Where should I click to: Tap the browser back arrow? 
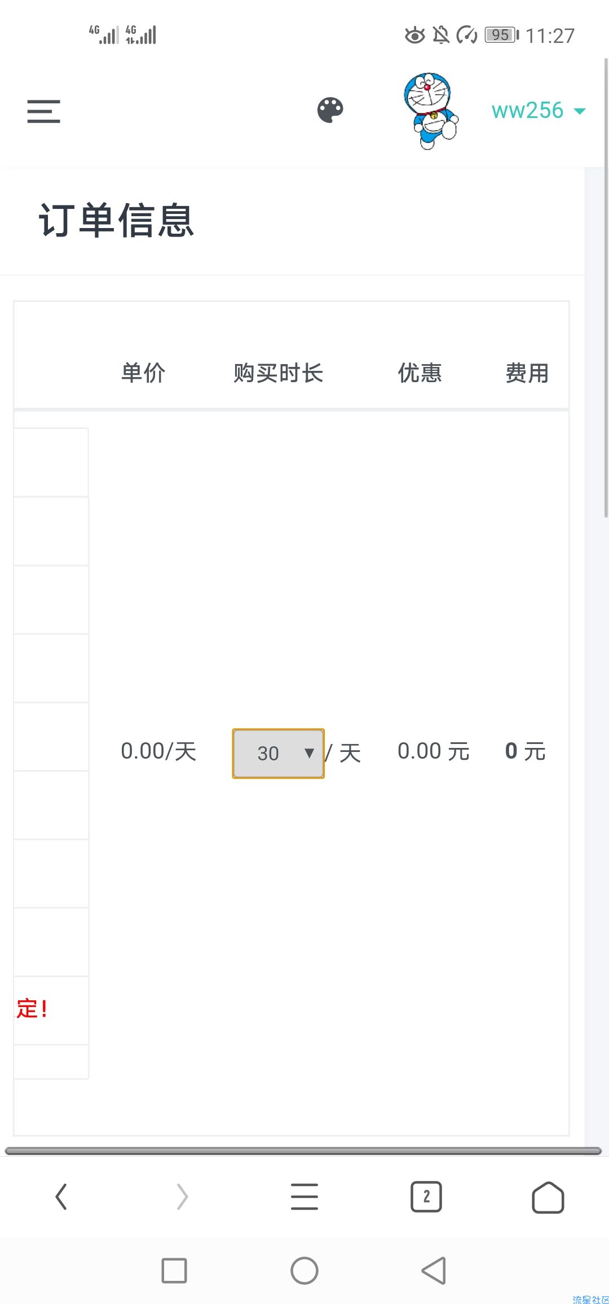[61, 1197]
